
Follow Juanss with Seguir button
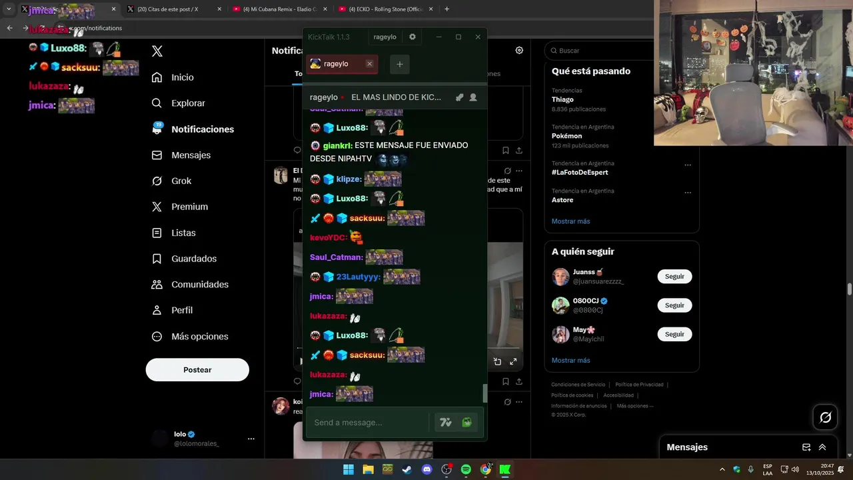[674, 277]
